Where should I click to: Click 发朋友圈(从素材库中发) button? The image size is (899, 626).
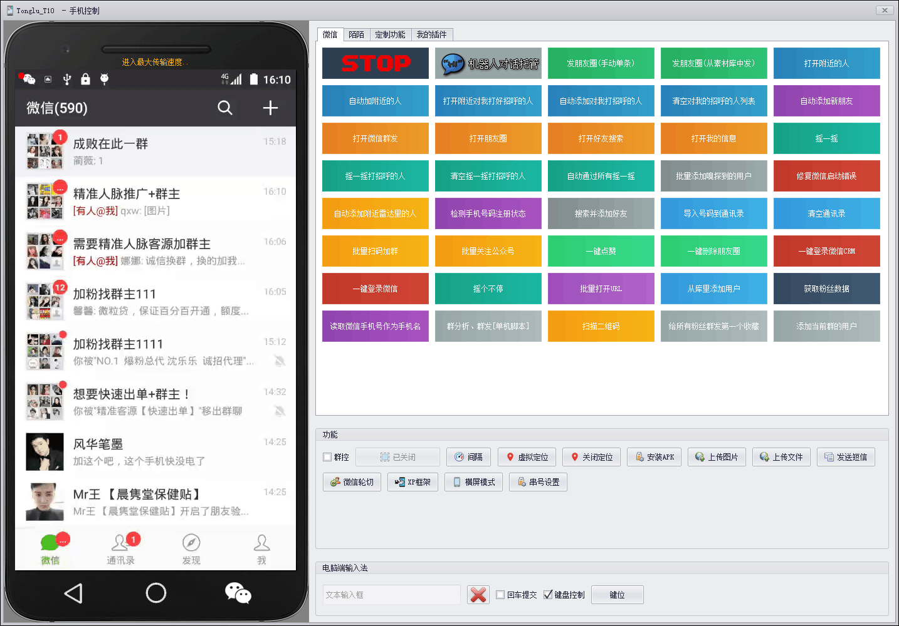pos(714,63)
